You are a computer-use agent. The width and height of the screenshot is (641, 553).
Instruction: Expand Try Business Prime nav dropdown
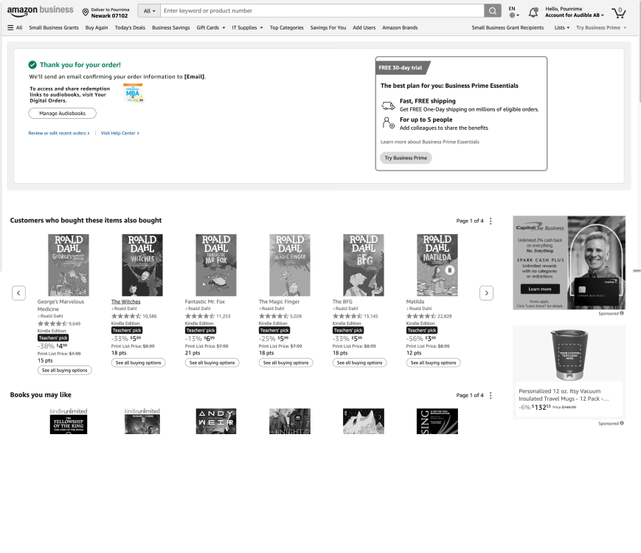point(601,28)
